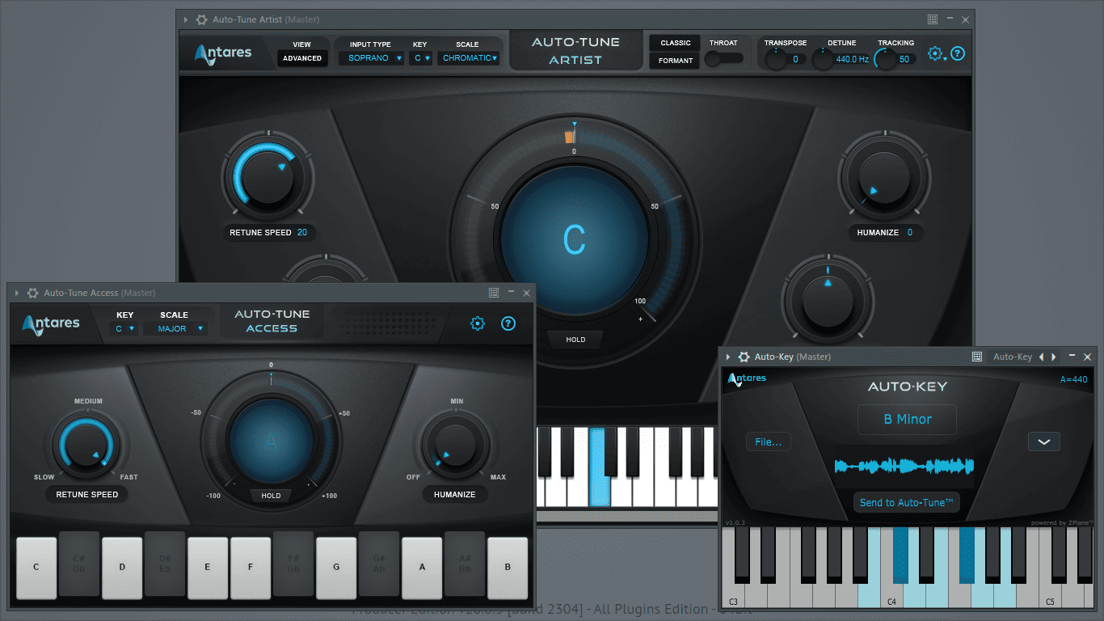Open Input Type dropdown showing Soprano

[x=371, y=58]
